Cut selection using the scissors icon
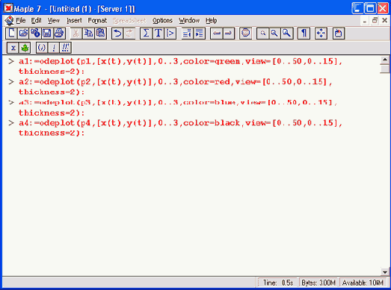Image resolution: width=391 pixels, height=290 pixels. [x=76, y=33]
